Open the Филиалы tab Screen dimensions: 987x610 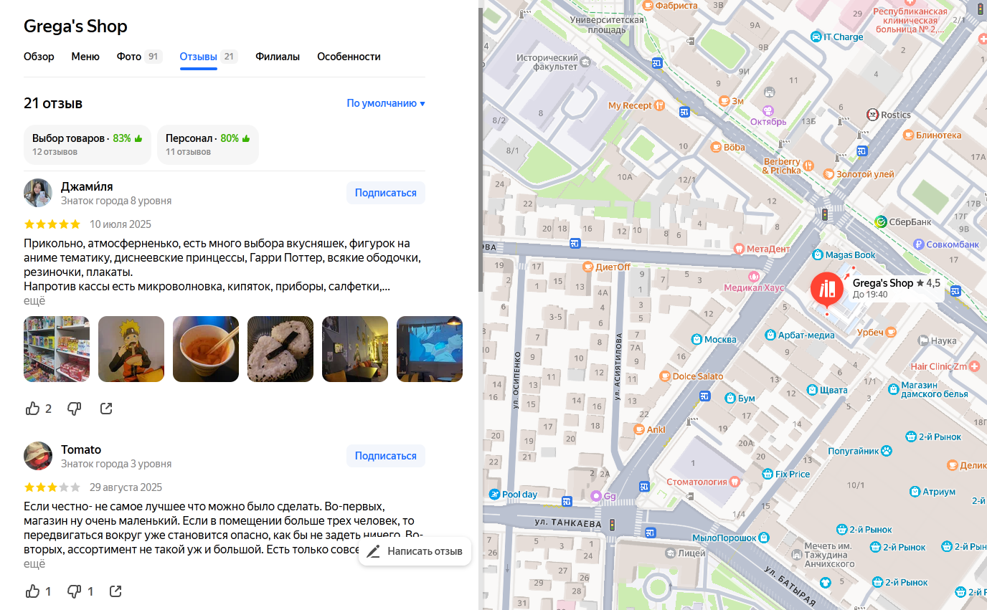(278, 57)
